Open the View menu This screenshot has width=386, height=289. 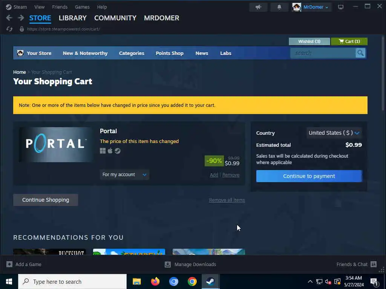pyautogui.click(x=39, y=7)
